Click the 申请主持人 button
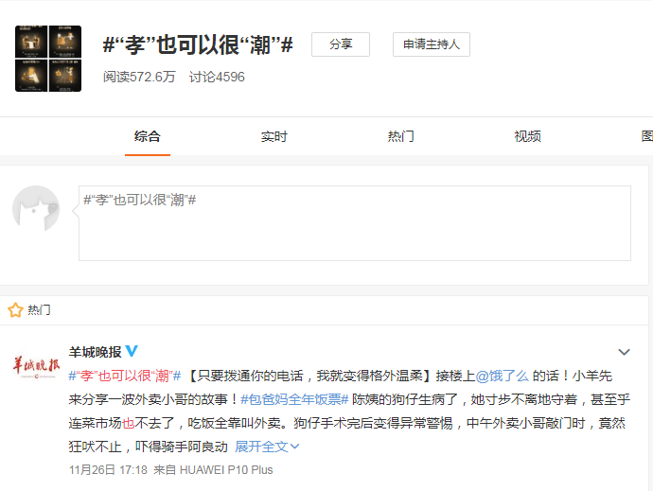 430,44
